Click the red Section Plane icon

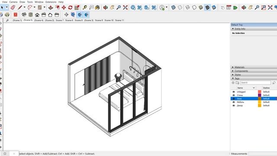(x=16, y=15)
